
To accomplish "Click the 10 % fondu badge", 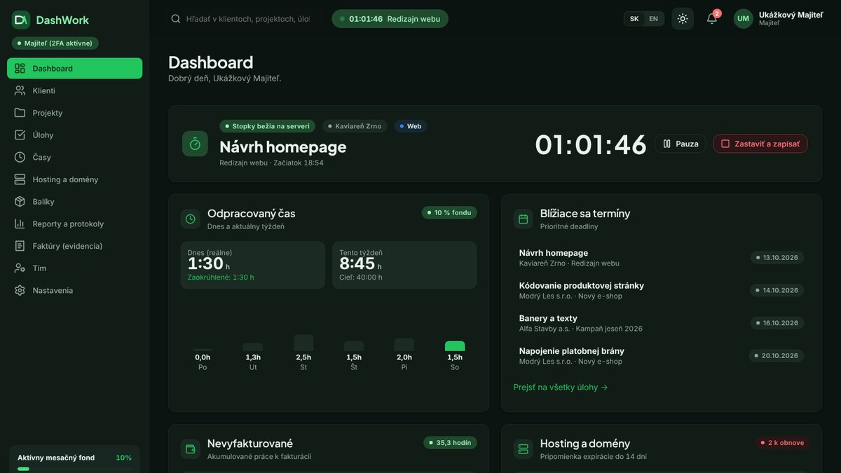I will pos(449,212).
